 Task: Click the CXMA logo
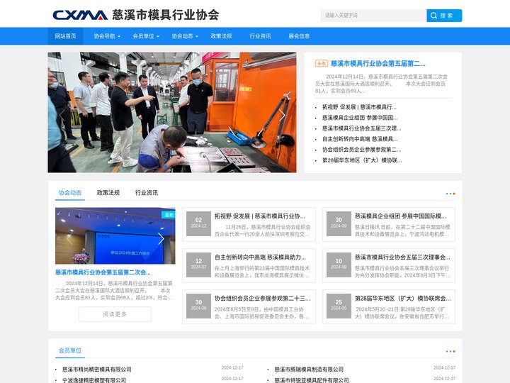point(80,15)
